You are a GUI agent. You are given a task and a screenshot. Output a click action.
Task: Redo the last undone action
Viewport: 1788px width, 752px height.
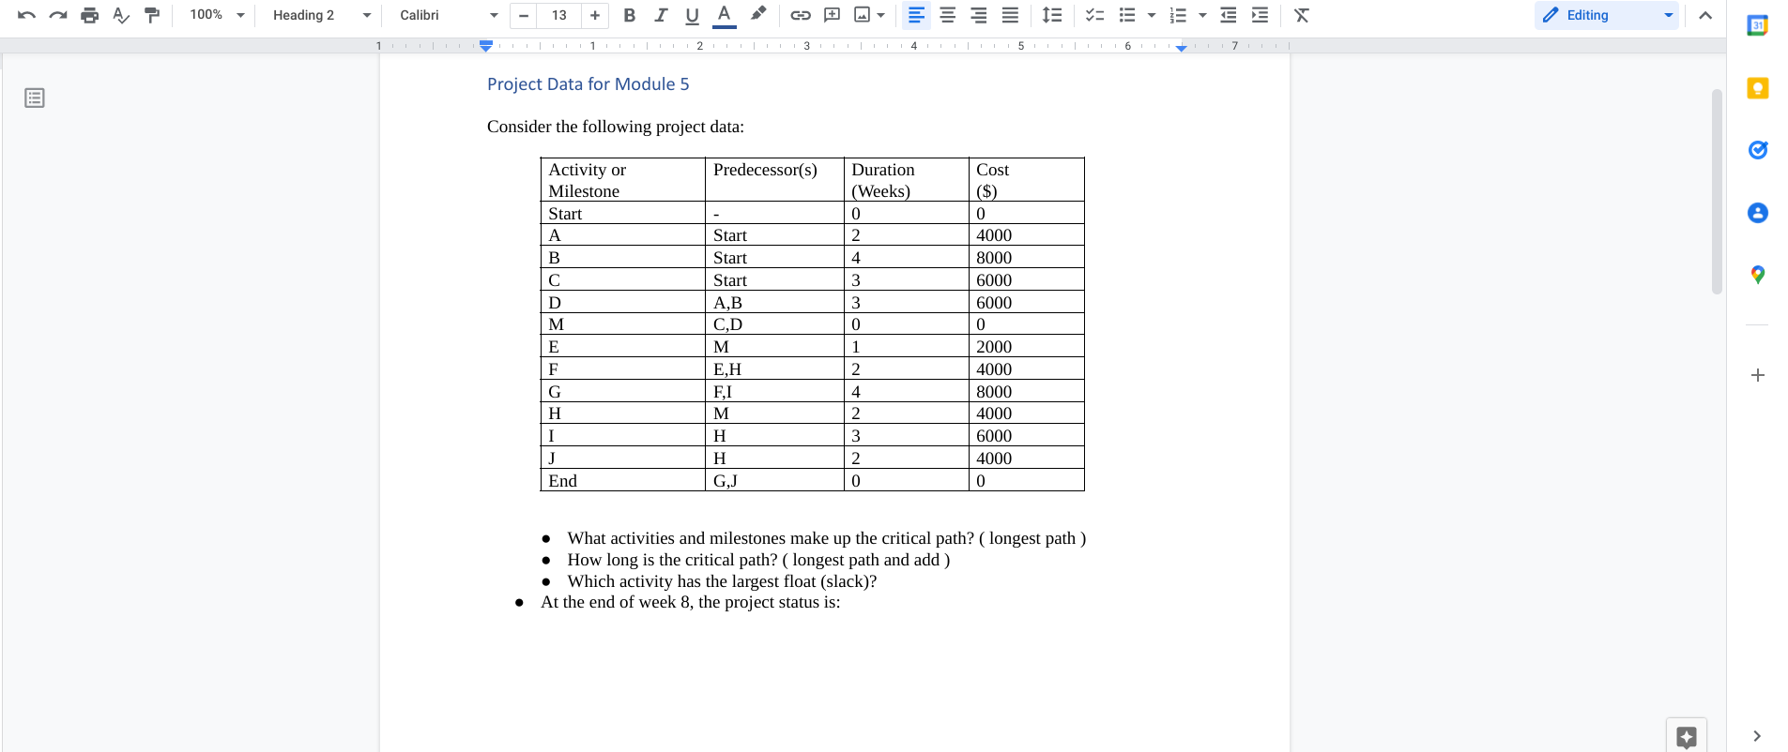[58, 15]
